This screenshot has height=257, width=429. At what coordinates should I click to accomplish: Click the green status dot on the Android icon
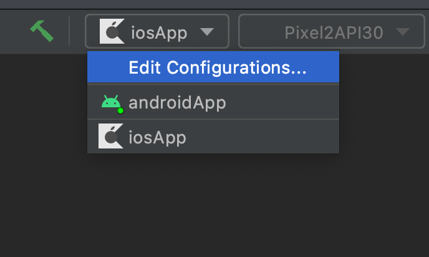(x=120, y=110)
